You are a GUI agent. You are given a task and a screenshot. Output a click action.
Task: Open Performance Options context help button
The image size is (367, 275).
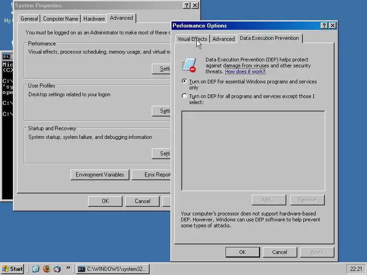pyautogui.click(x=324, y=26)
